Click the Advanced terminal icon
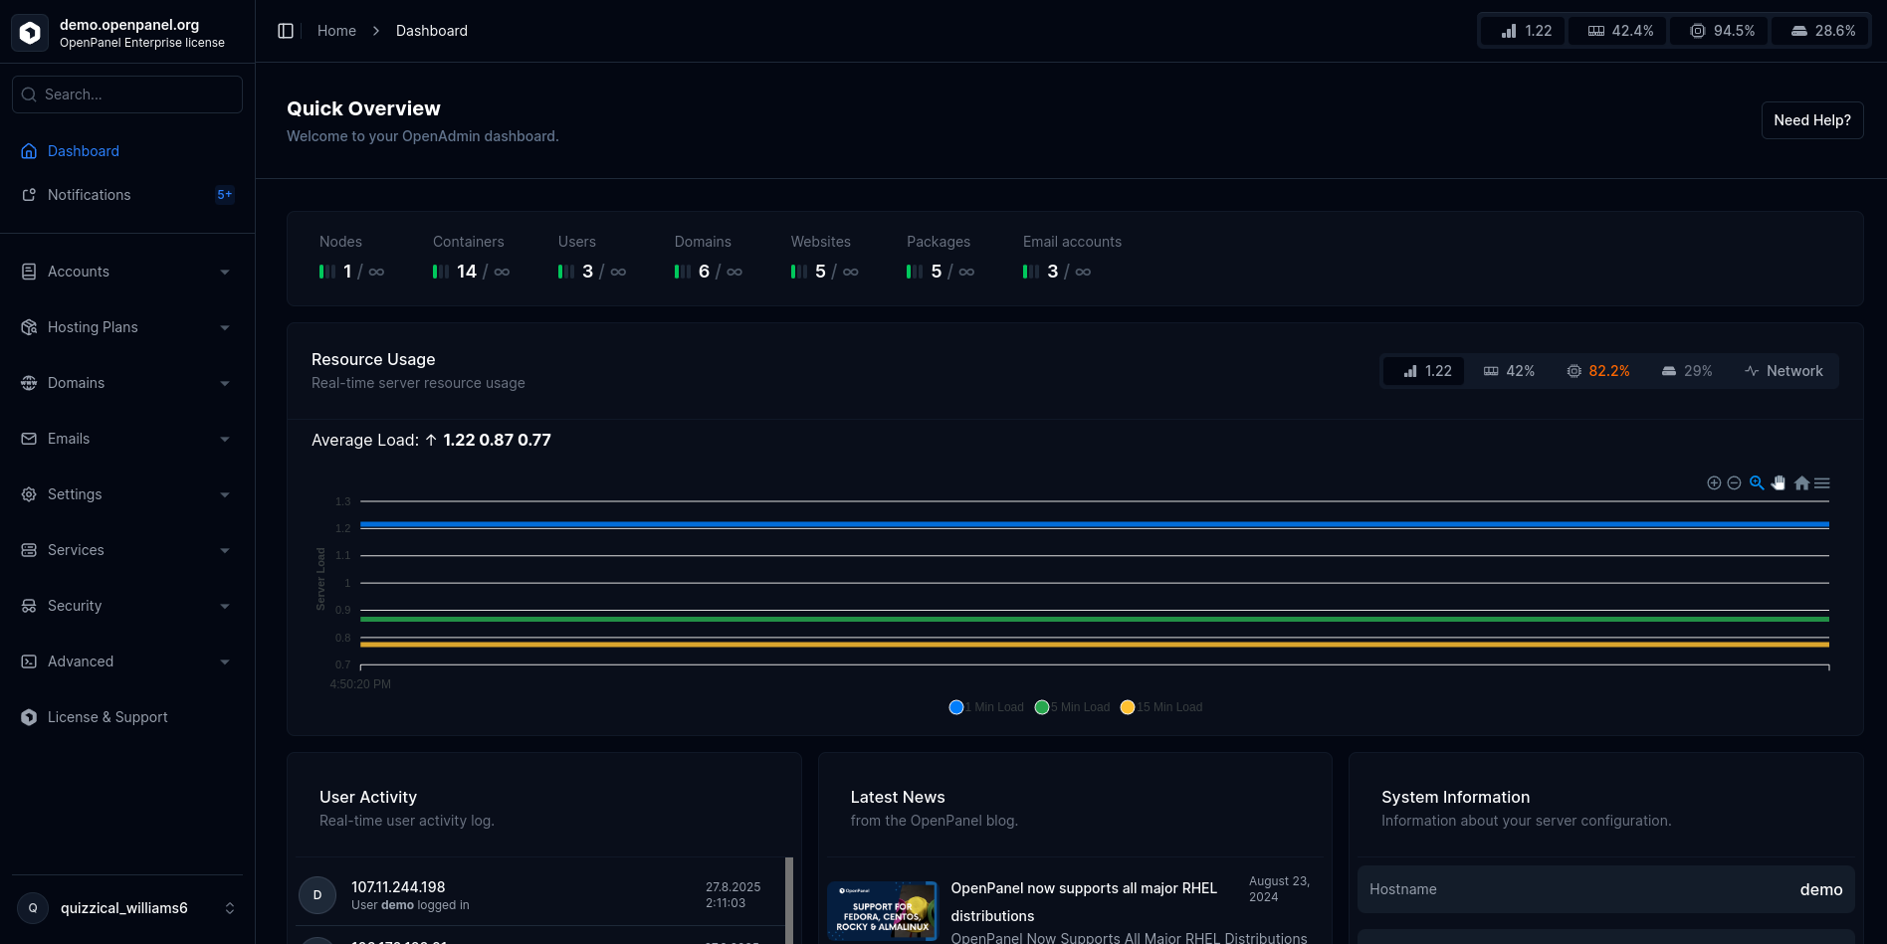1887x944 pixels. (29, 661)
